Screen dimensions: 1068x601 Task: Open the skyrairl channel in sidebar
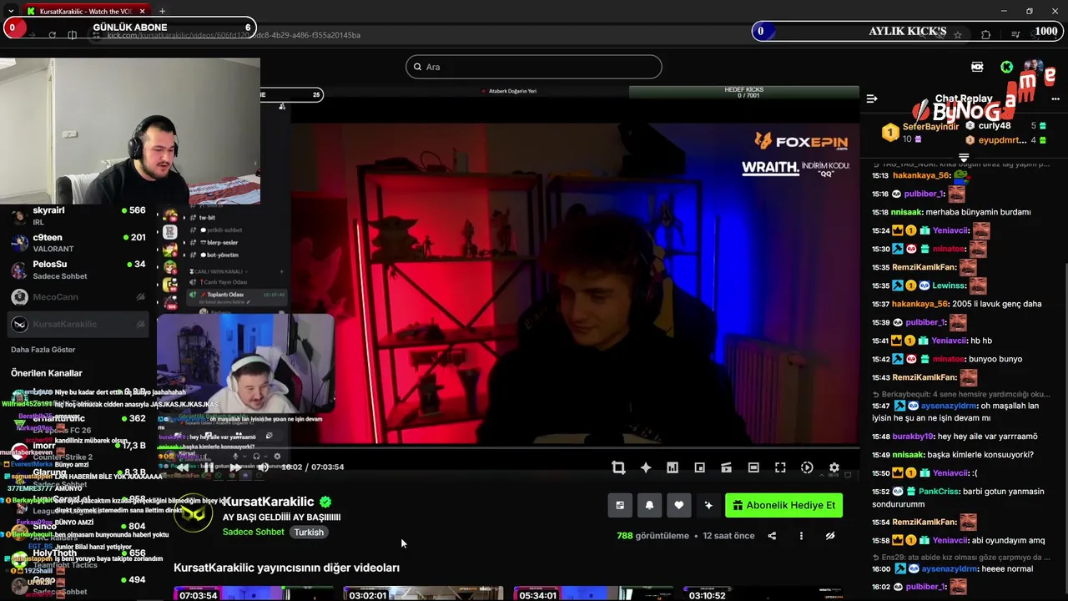78,216
